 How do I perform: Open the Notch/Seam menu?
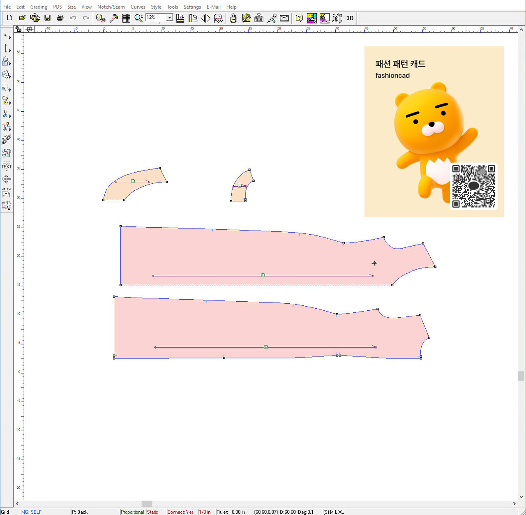(x=111, y=7)
